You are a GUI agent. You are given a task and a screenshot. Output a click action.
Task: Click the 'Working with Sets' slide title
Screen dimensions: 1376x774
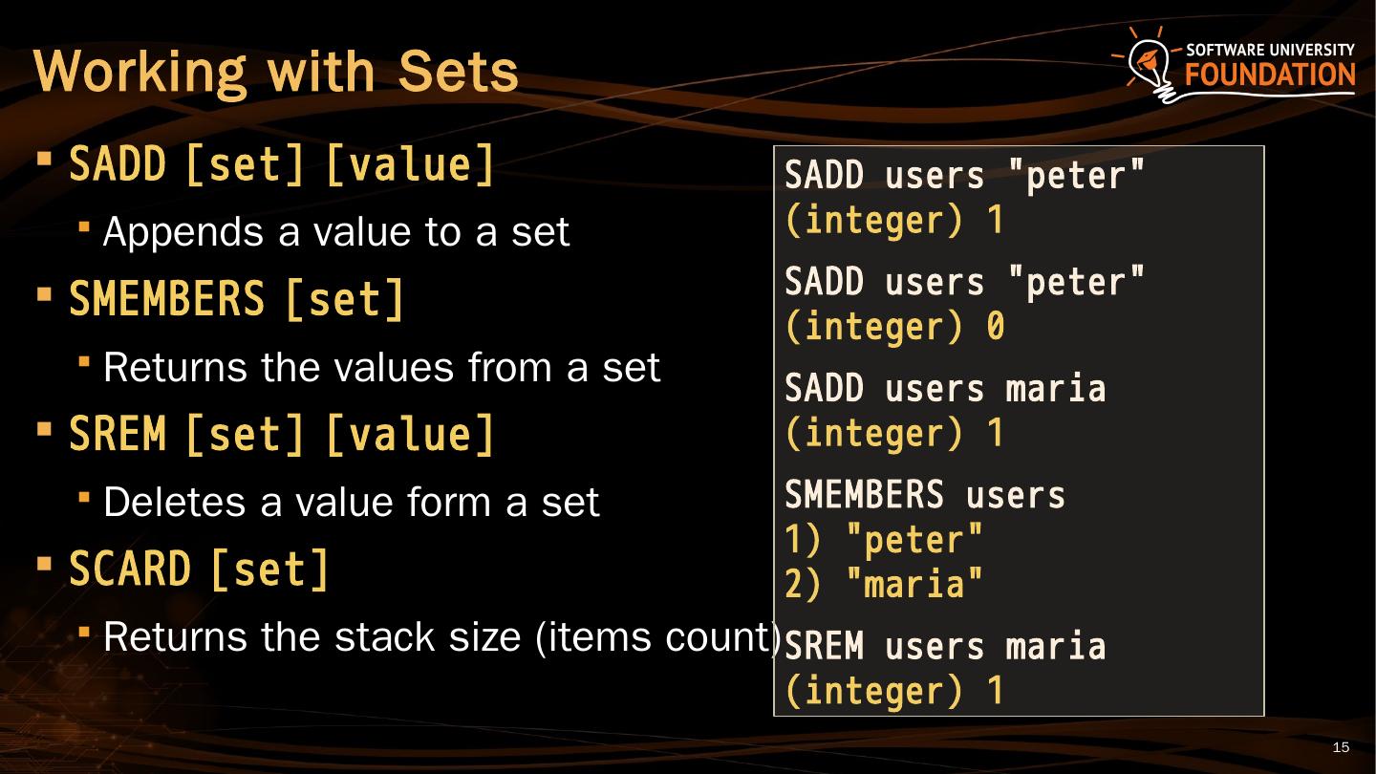click(x=275, y=71)
